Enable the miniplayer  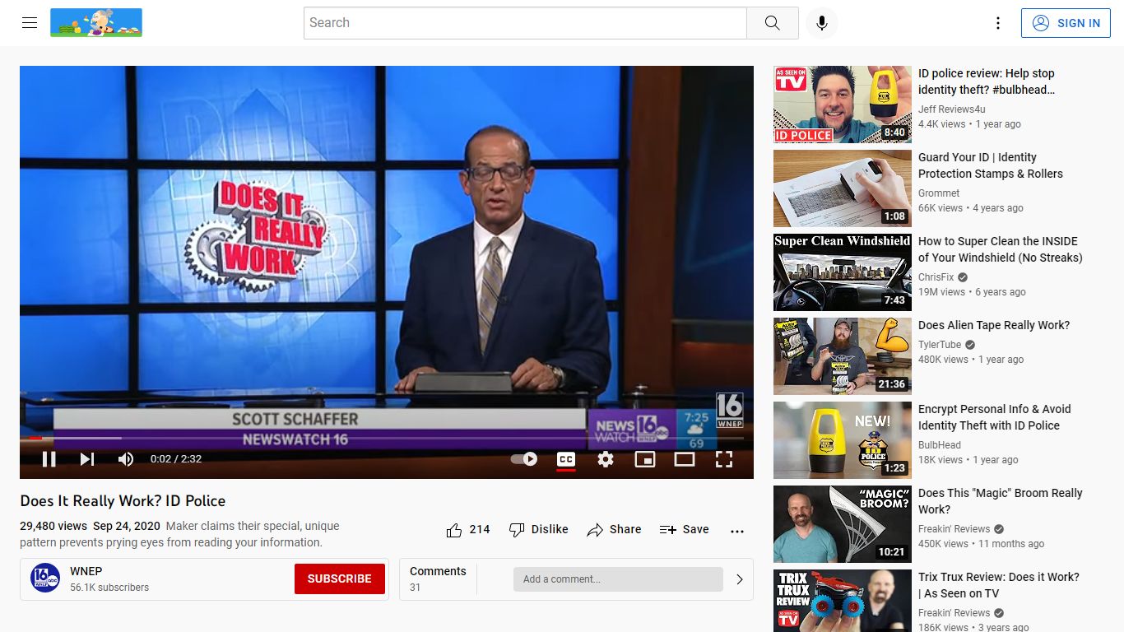click(645, 459)
